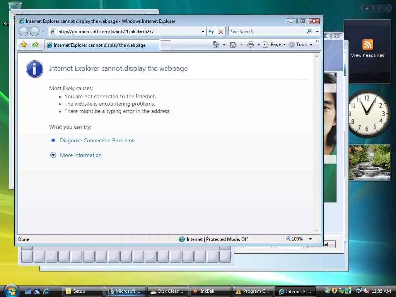The image size is (396, 297).
Task: Click the vertical scrollbar down arrow
Action: [x=317, y=230]
